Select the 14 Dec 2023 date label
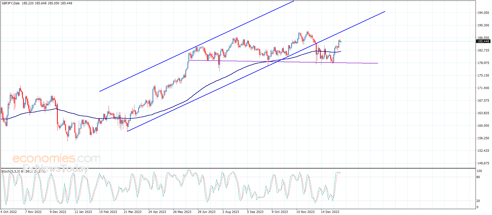492x215 pixels. (x=330, y=212)
